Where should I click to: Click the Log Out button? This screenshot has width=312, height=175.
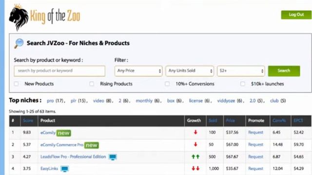[296, 15]
